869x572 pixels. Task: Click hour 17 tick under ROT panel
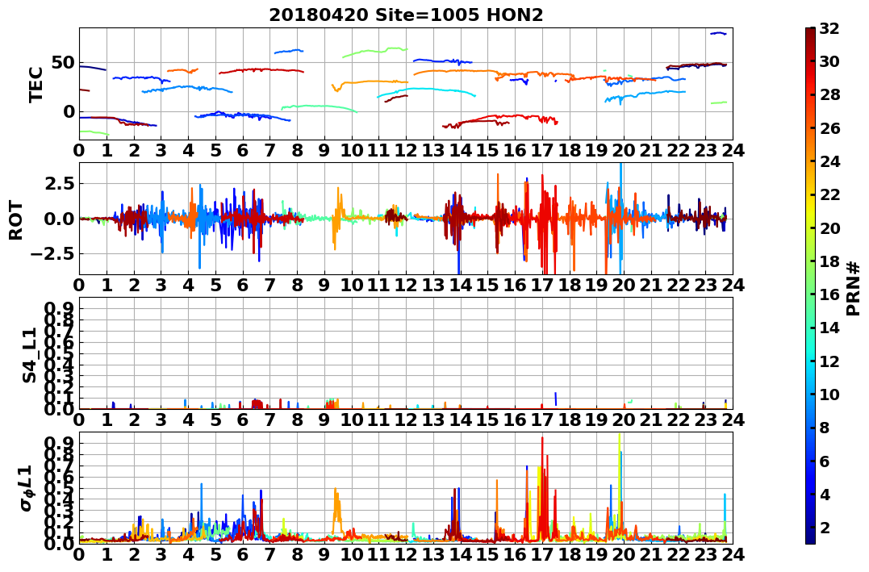[x=542, y=285]
